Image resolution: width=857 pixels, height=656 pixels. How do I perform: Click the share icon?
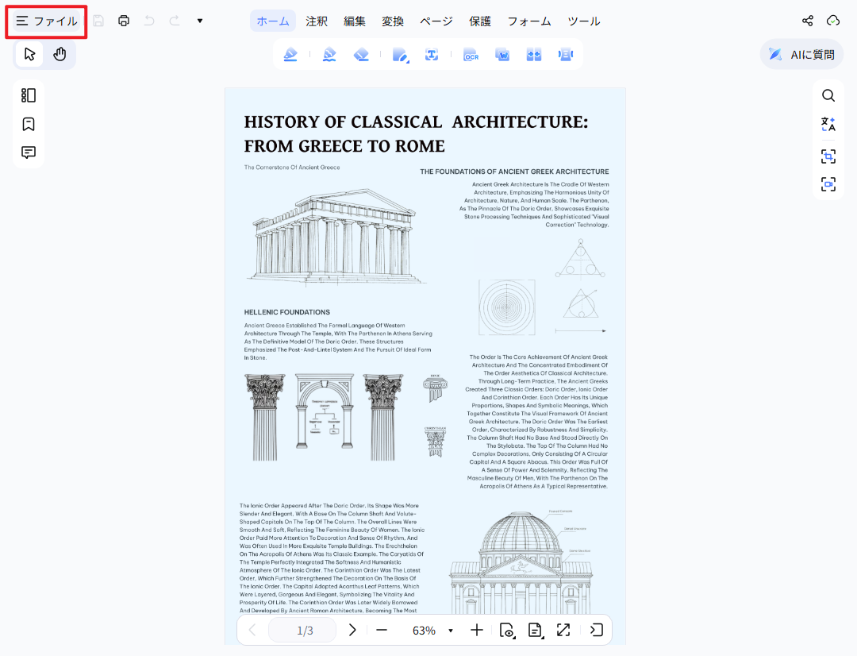(807, 21)
